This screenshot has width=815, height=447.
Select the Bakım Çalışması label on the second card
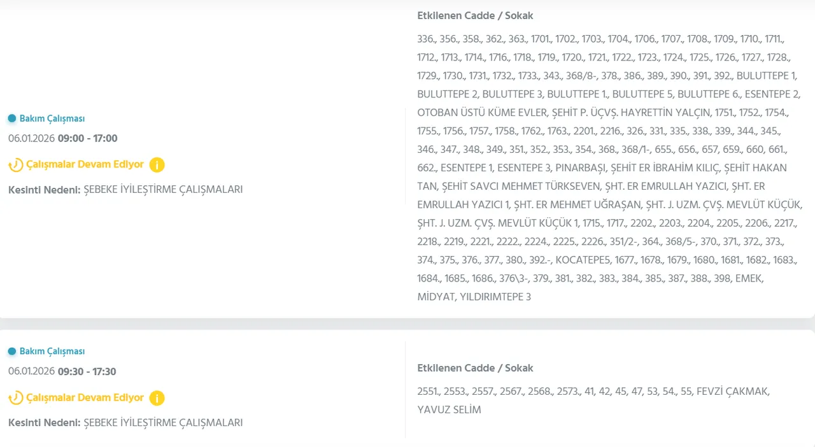point(52,351)
